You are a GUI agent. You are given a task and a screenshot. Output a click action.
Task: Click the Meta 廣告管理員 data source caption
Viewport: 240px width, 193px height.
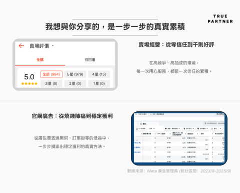coord(179,171)
